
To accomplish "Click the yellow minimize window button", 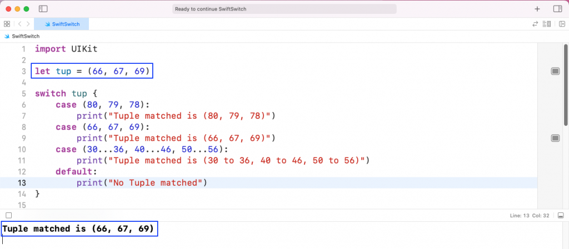I will (x=17, y=9).
